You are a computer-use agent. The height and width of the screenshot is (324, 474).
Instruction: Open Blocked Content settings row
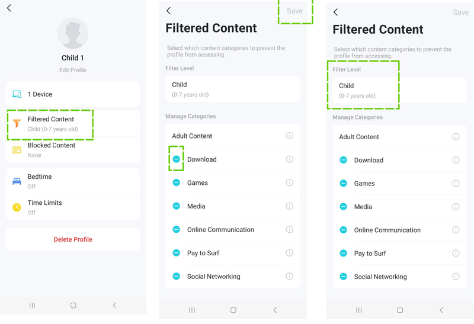[73, 150]
